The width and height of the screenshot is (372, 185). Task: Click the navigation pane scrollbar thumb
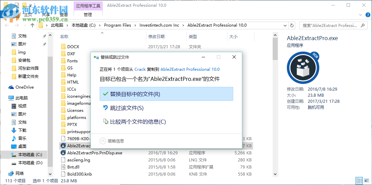50,112
